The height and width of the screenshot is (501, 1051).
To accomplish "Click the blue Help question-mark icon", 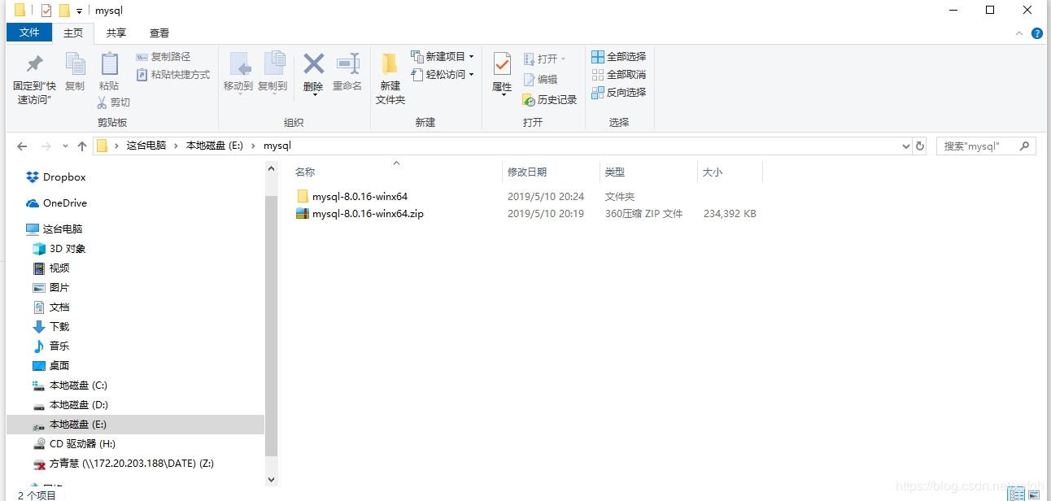I will [x=1037, y=33].
